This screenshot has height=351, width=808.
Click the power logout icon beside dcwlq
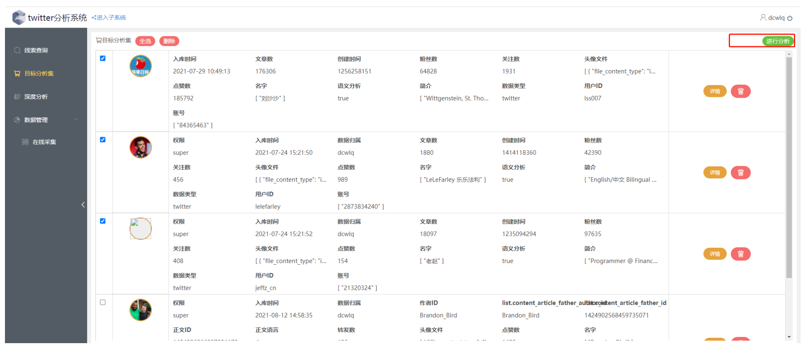click(790, 18)
